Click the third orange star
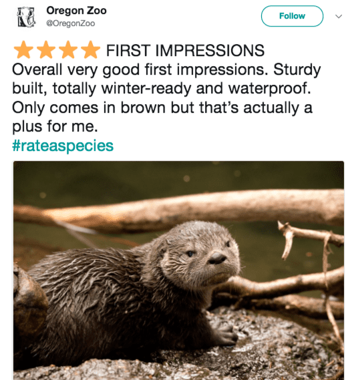The image size is (350, 380). tap(68, 49)
